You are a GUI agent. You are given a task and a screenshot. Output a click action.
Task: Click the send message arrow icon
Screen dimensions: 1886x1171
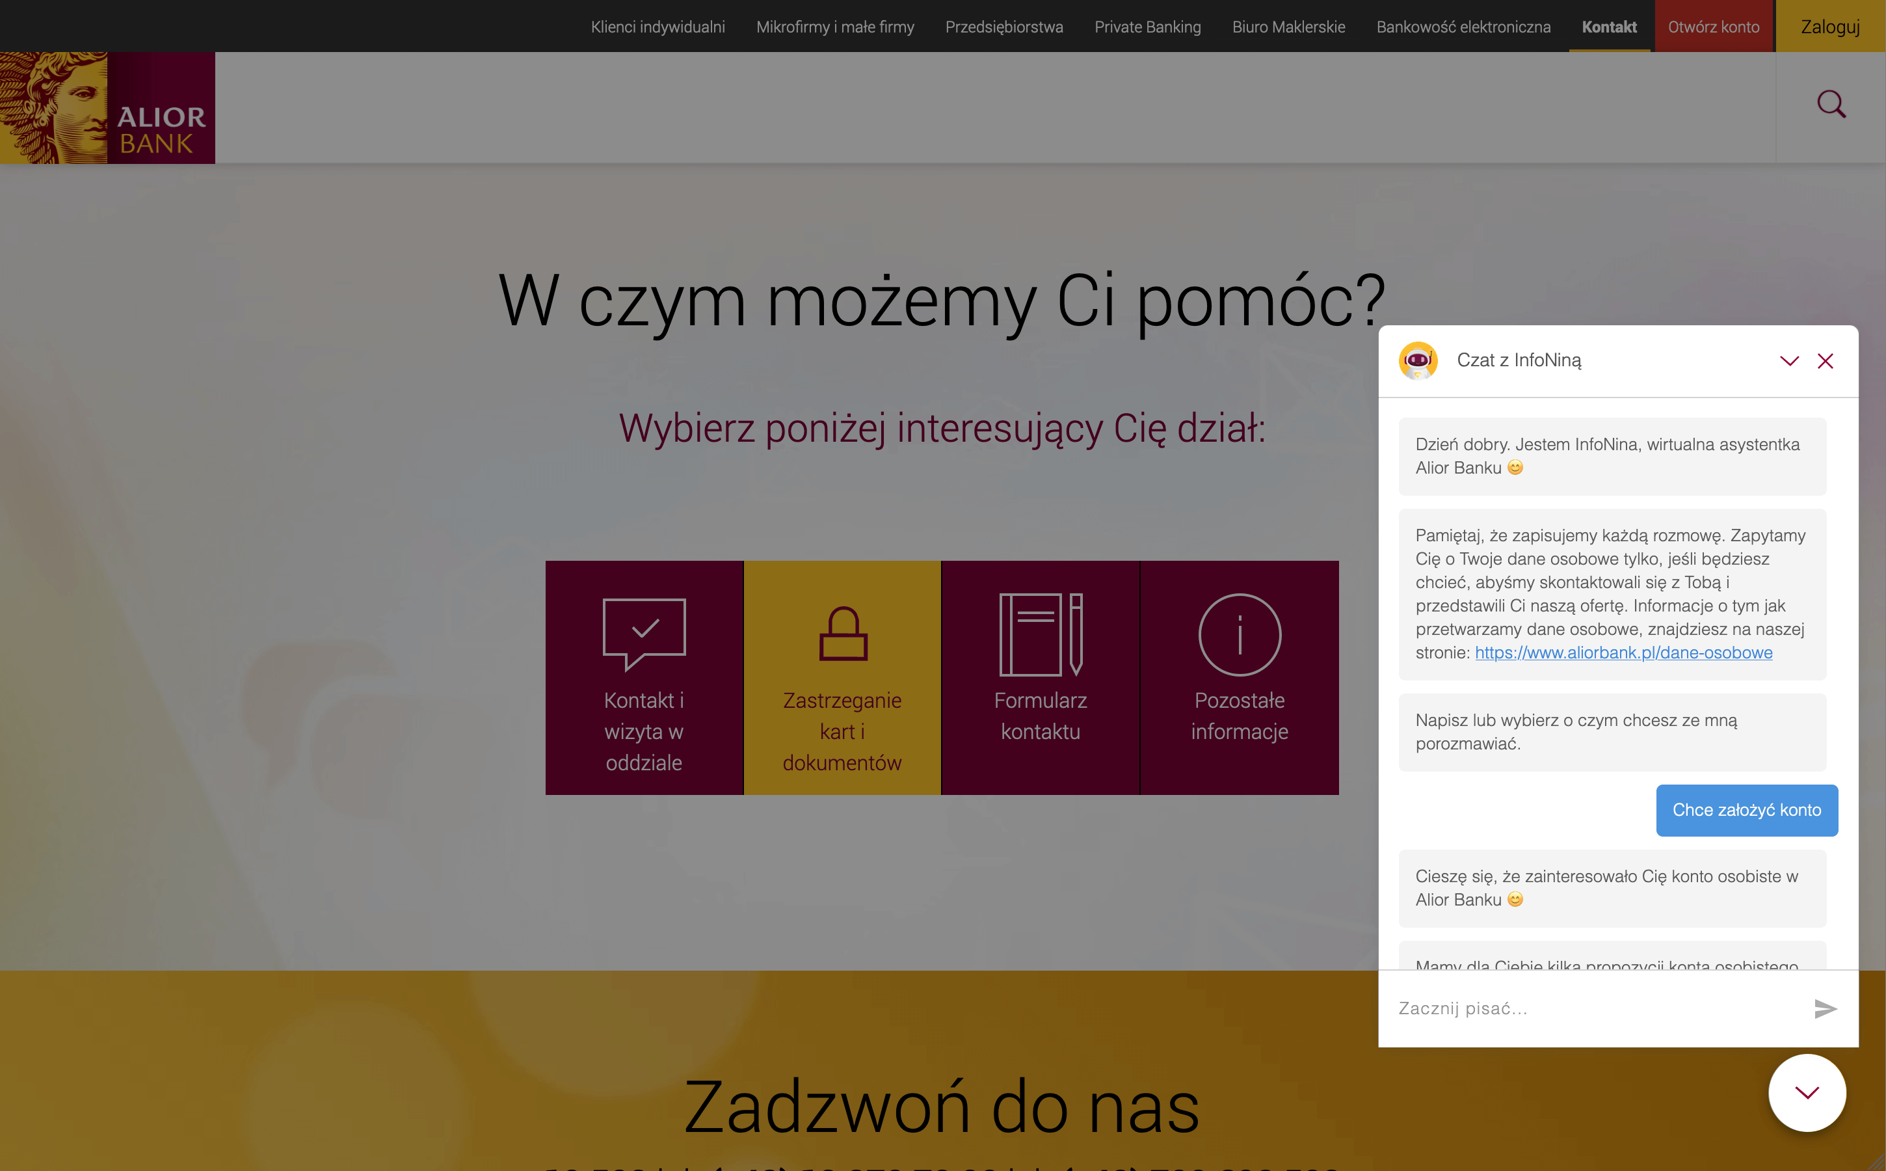pyautogui.click(x=1825, y=1008)
